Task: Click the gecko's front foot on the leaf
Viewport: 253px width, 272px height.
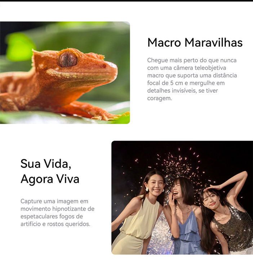Action: [111, 116]
